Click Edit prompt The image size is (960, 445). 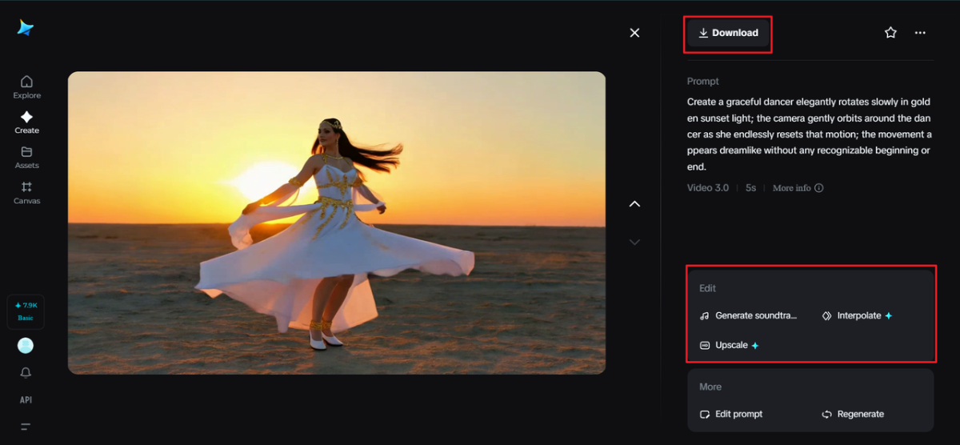[x=731, y=415]
